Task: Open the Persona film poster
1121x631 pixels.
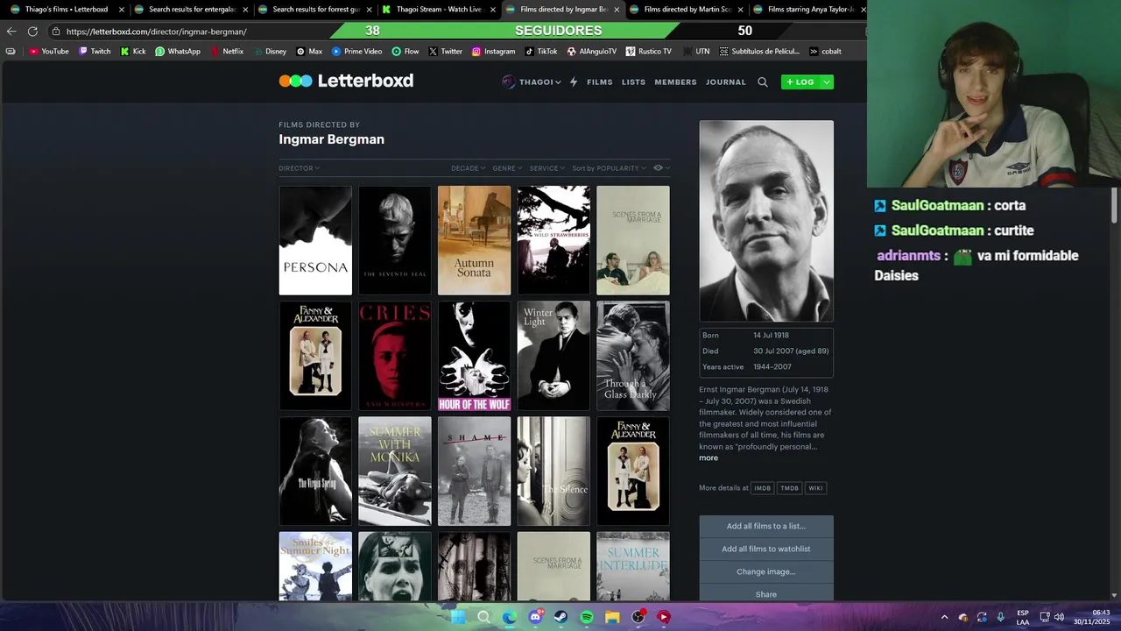Action: pos(315,240)
